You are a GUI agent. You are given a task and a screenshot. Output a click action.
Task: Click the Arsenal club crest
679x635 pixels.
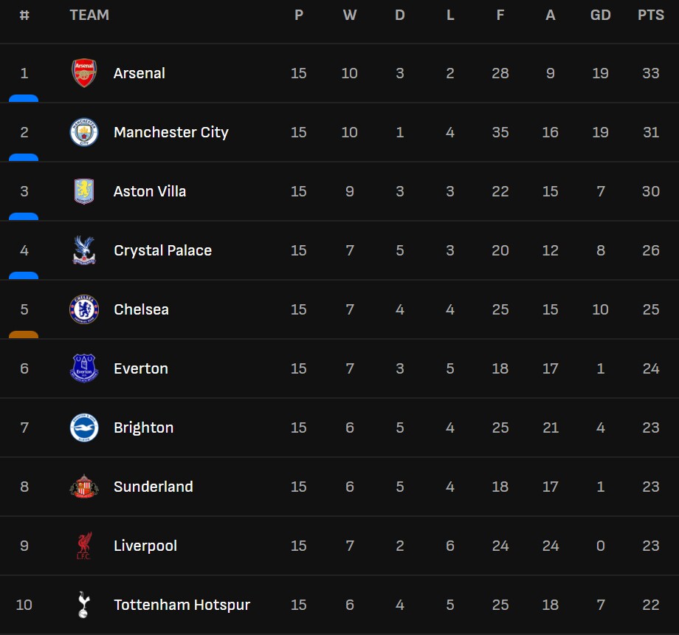click(x=83, y=73)
